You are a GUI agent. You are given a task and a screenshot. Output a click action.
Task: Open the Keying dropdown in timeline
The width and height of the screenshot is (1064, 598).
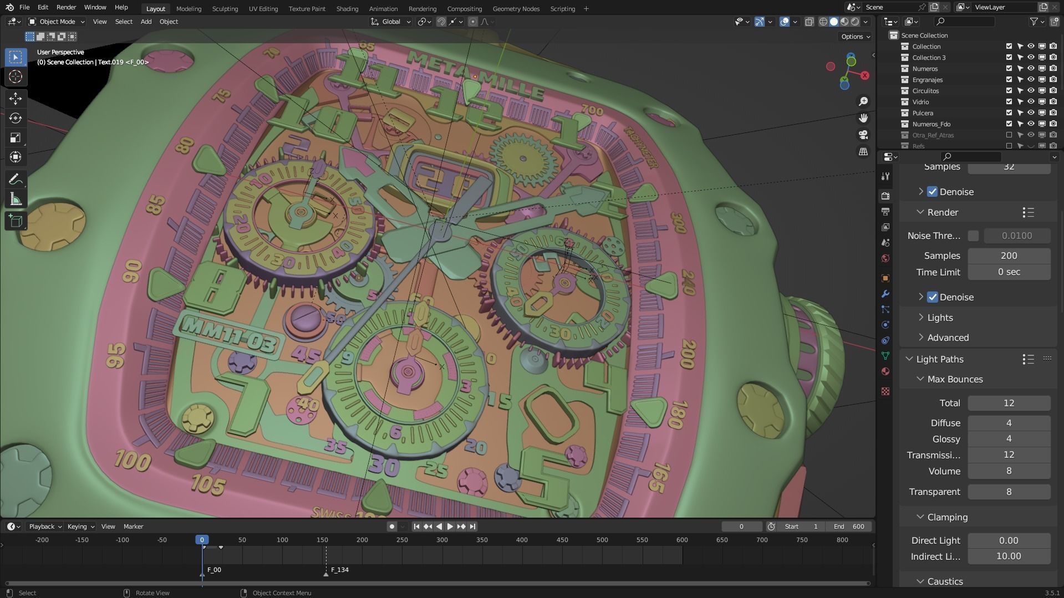pos(80,527)
